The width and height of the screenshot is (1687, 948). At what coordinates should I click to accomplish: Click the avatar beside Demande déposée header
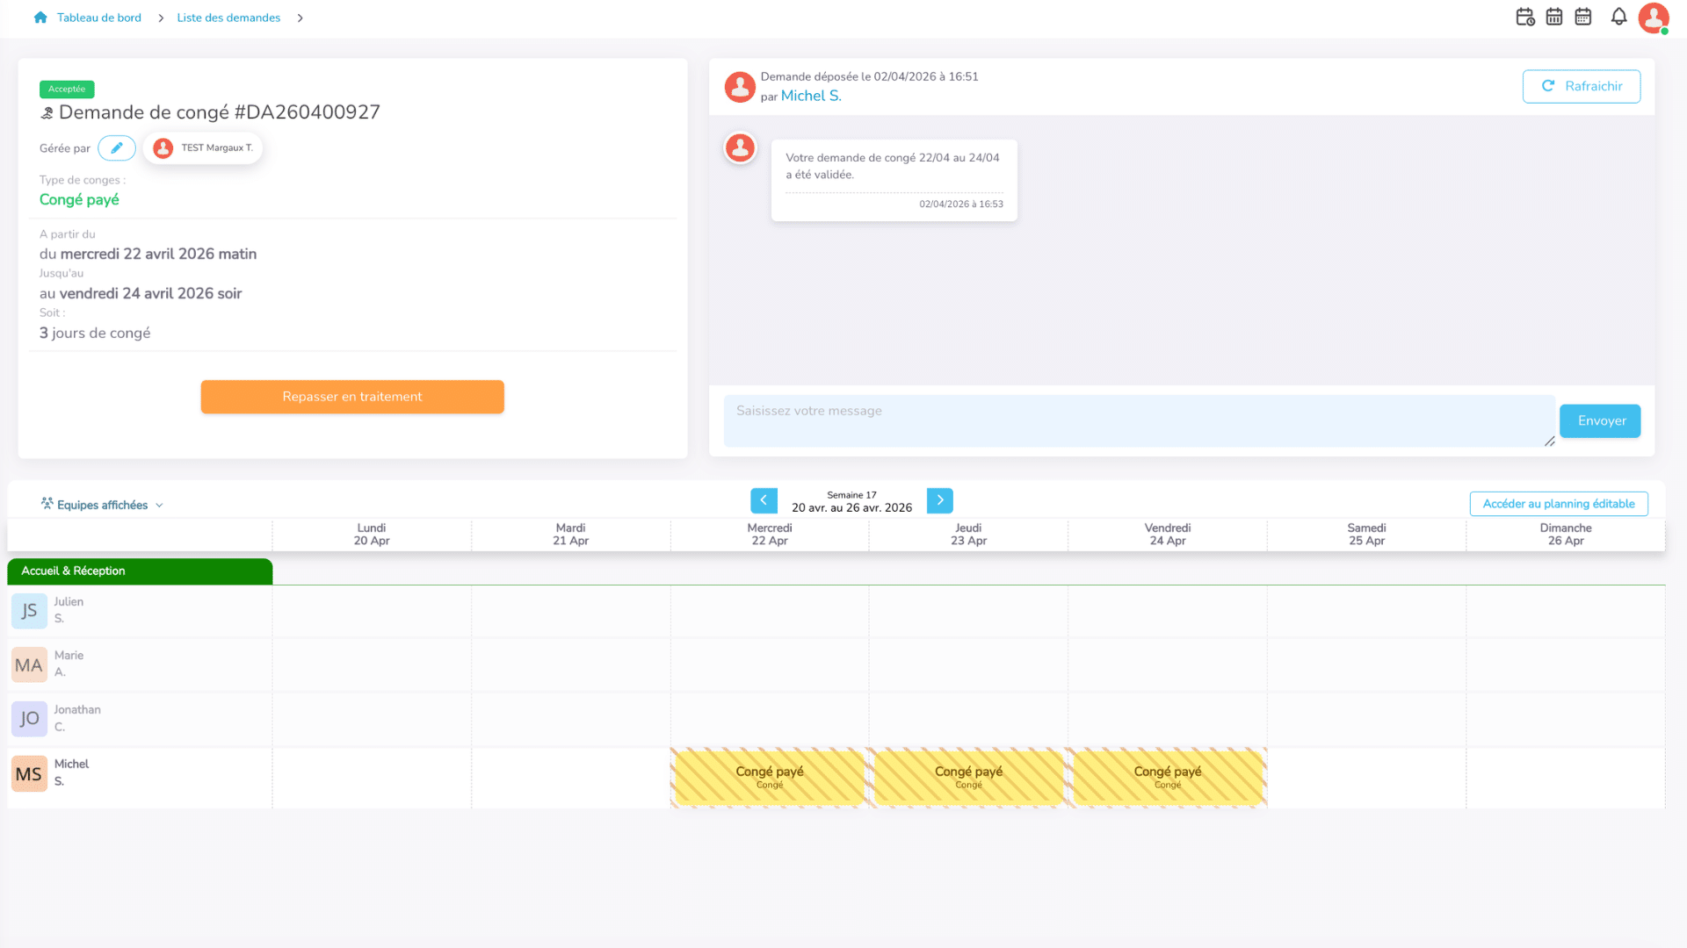point(740,87)
